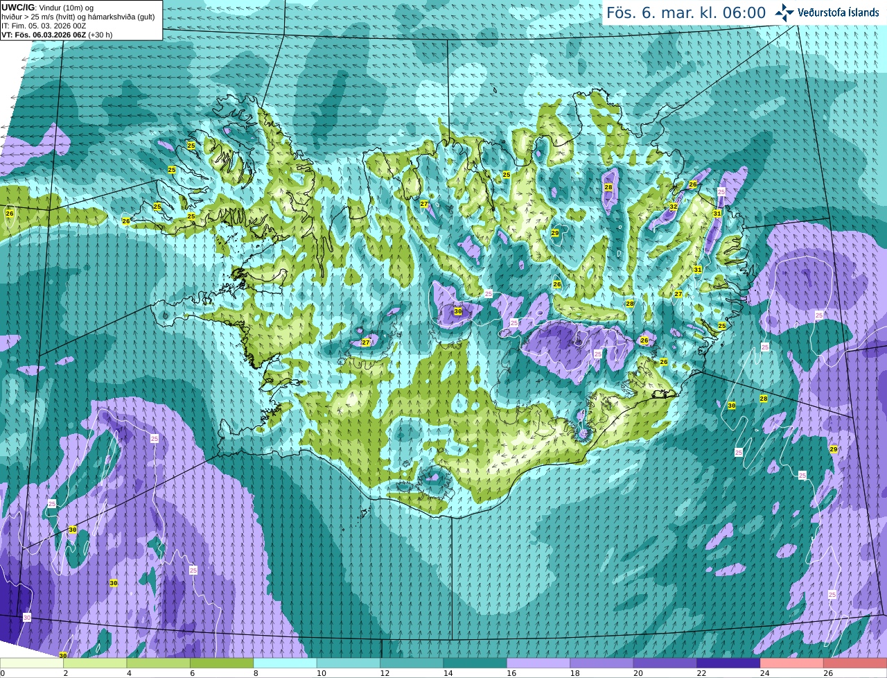Pick the 8–10 m/s light cyan swatch
887x678 pixels.
[285, 663]
